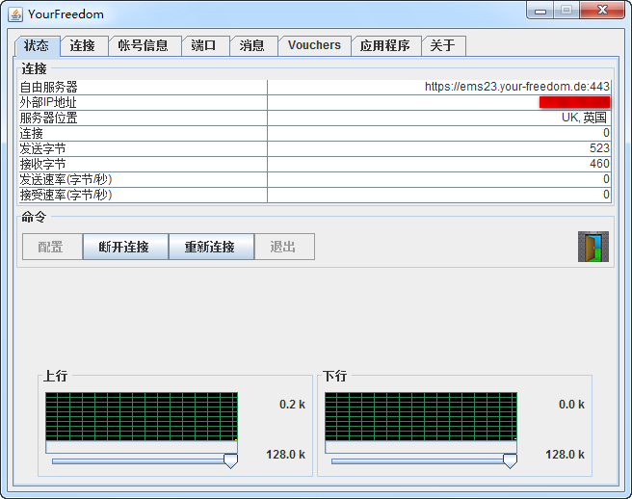Click the redacted external IP value
The width and height of the screenshot is (632, 499).
tap(574, 102)
